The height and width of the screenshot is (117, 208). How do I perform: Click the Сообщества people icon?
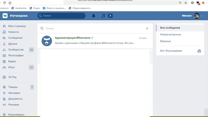[4, 50]
